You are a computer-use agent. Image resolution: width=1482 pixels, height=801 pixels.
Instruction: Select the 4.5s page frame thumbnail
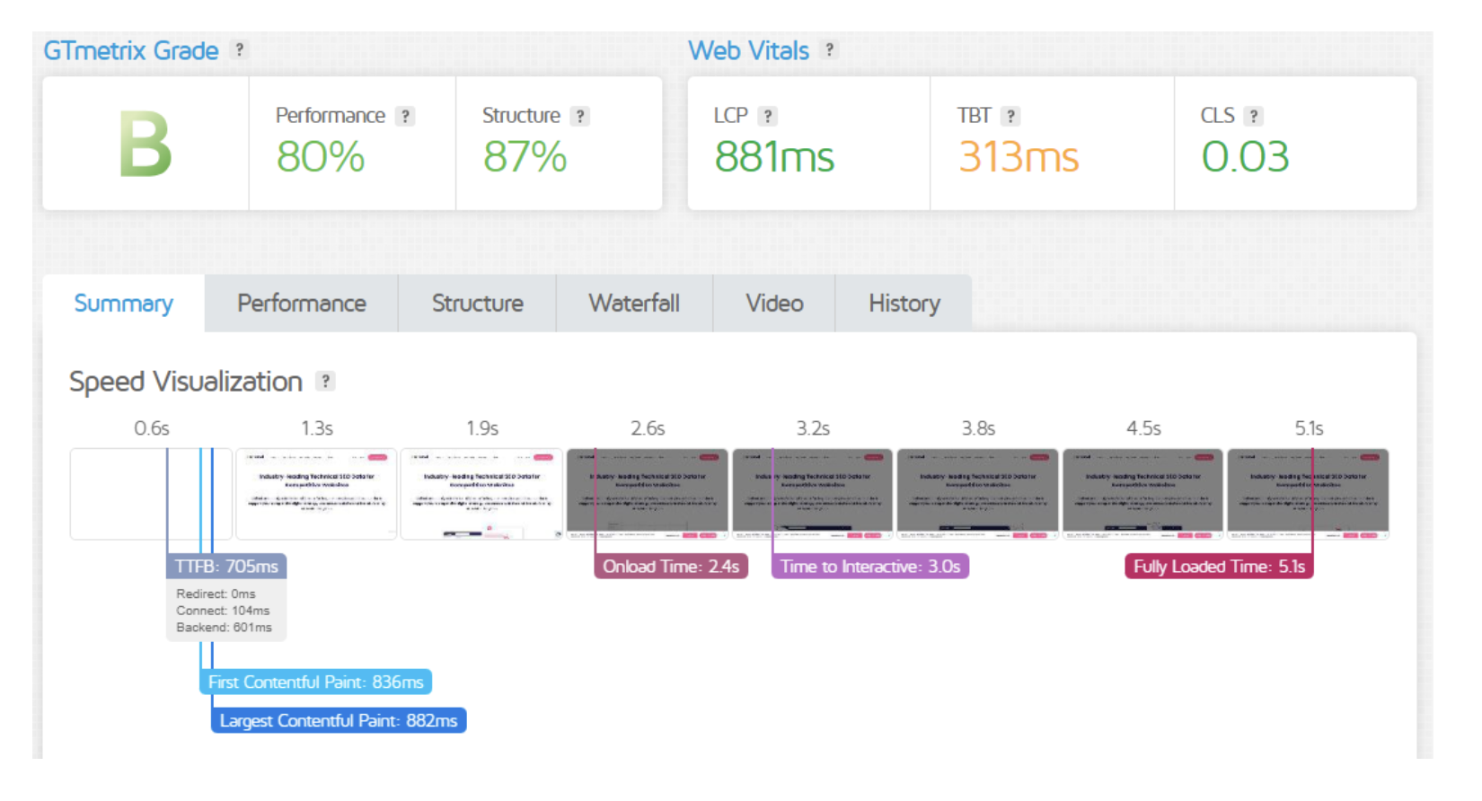(1142, 494)
